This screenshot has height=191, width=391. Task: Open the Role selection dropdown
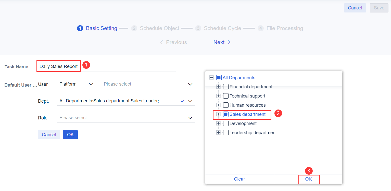click(x=190, y=118)
